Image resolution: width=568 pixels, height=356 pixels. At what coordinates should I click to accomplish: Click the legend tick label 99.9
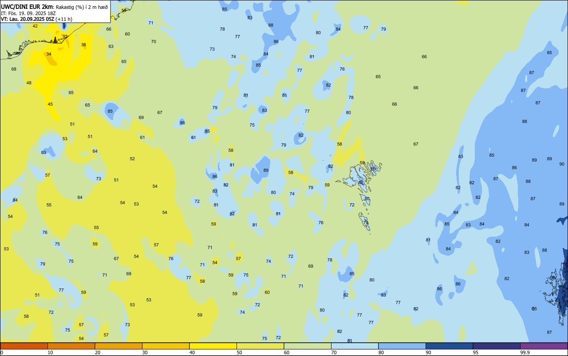point(525,352)
